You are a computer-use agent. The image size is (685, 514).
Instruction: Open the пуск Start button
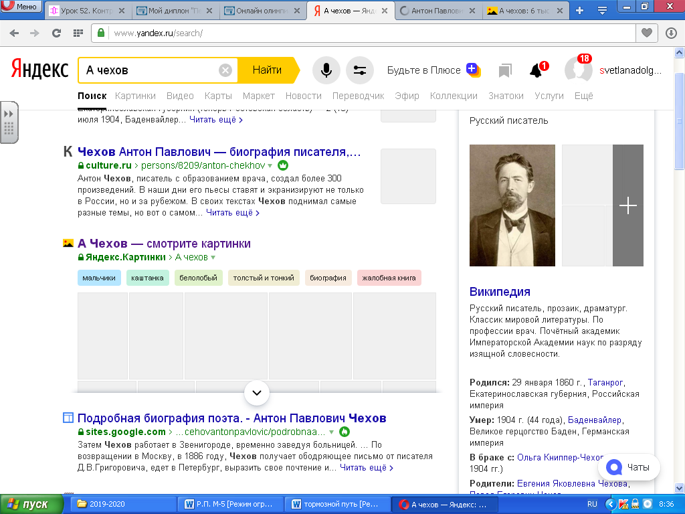tap(31, 504)
